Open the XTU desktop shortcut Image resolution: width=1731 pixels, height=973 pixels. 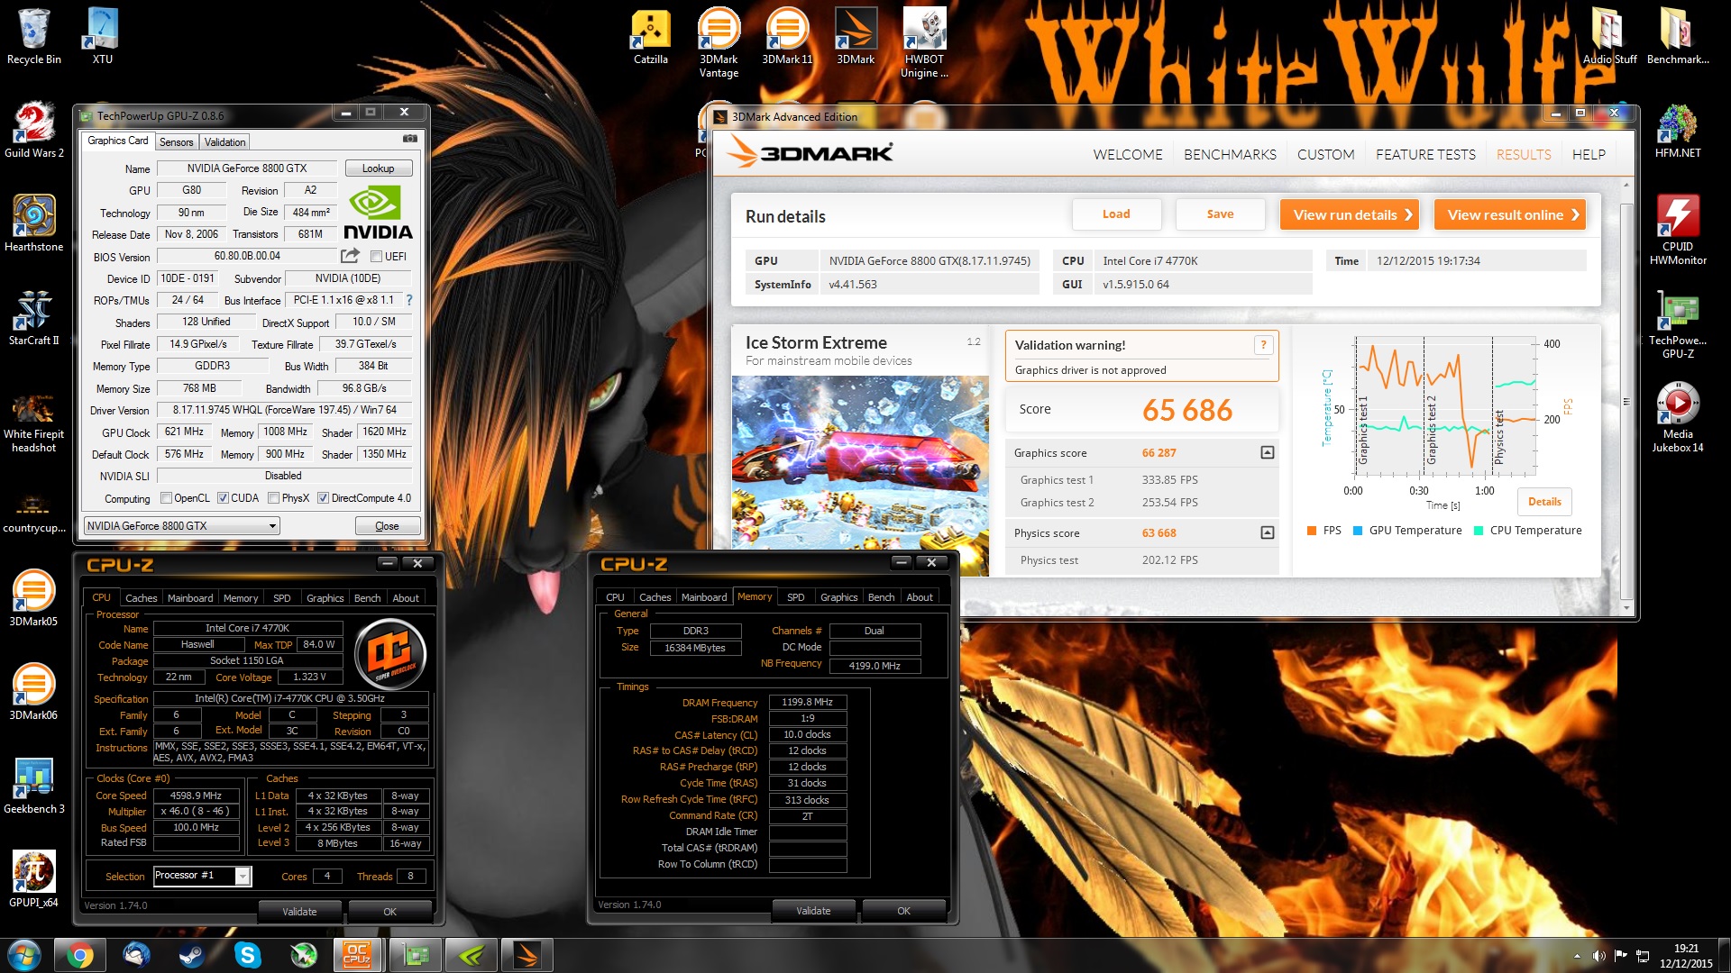103,38
